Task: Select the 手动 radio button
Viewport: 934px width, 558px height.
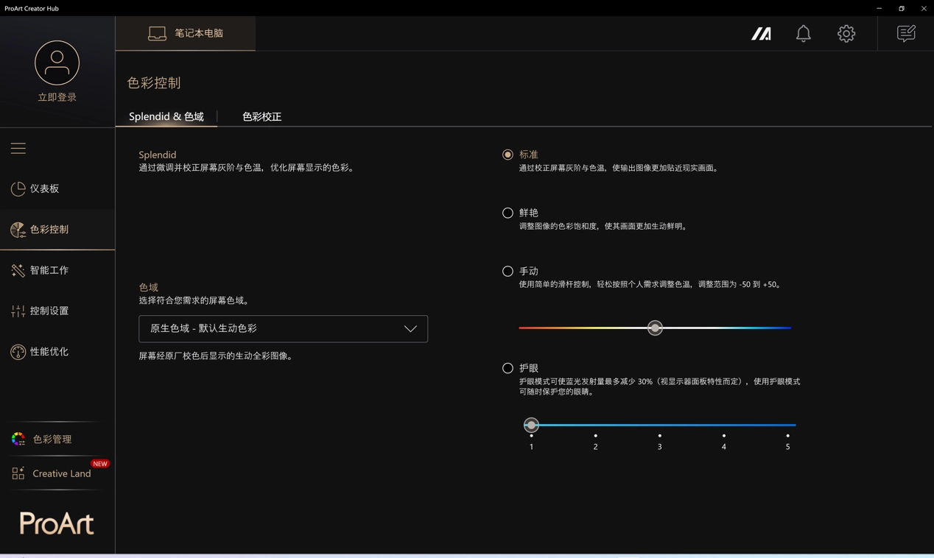Action: click(x=508, y=271)
